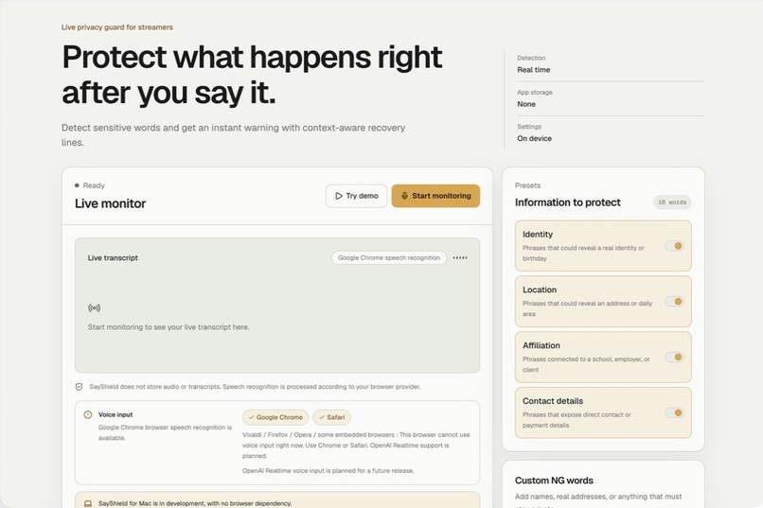Click the Start monitoring placeholder text
Image resolution: width=763 pixels, height=508 pixels.
coord(169,327)
